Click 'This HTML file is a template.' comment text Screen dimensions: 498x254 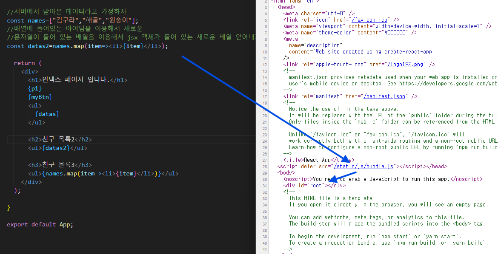point(332,198)
